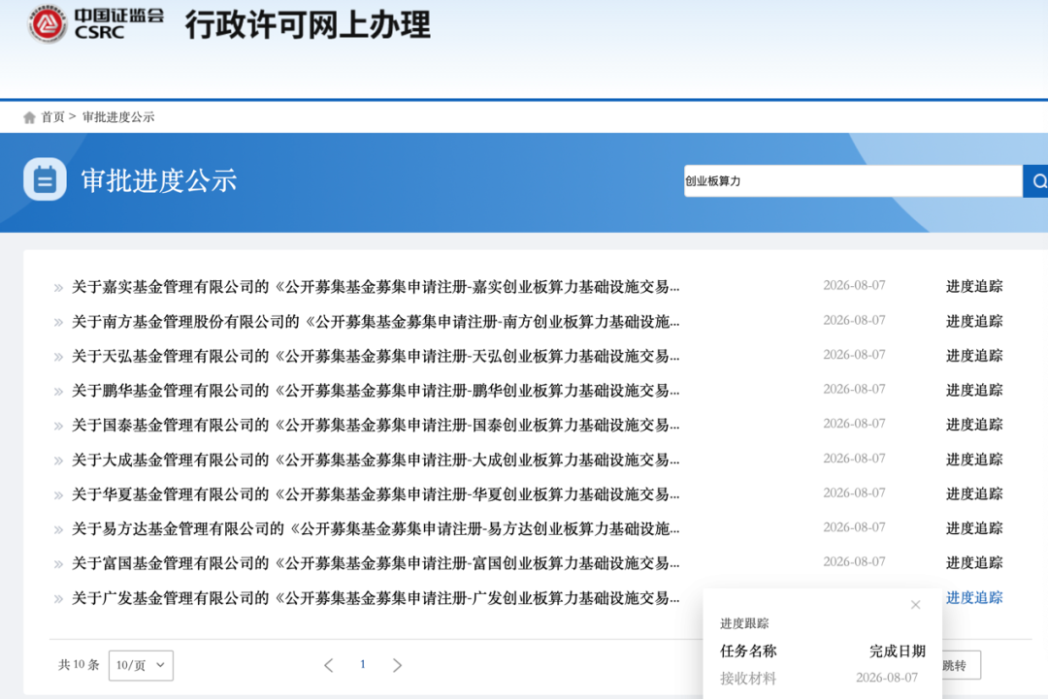The height and width of the screenshot is (699, 1048).
Task: Open the 富国基金管理有限公司 application entry
Action: (x=376, y=563)
